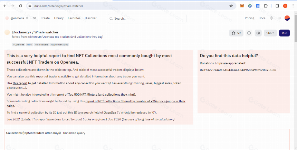Go back using browser back arrow

coord(5,6)
